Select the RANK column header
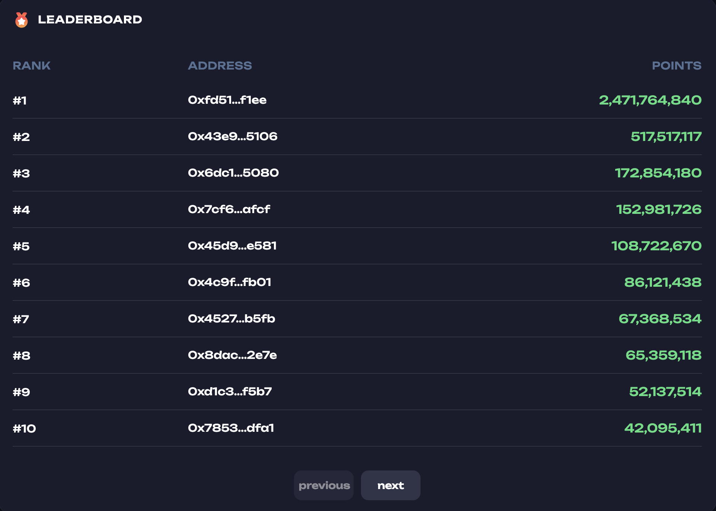Screen dimensions: 716x511 click(32, 65)
